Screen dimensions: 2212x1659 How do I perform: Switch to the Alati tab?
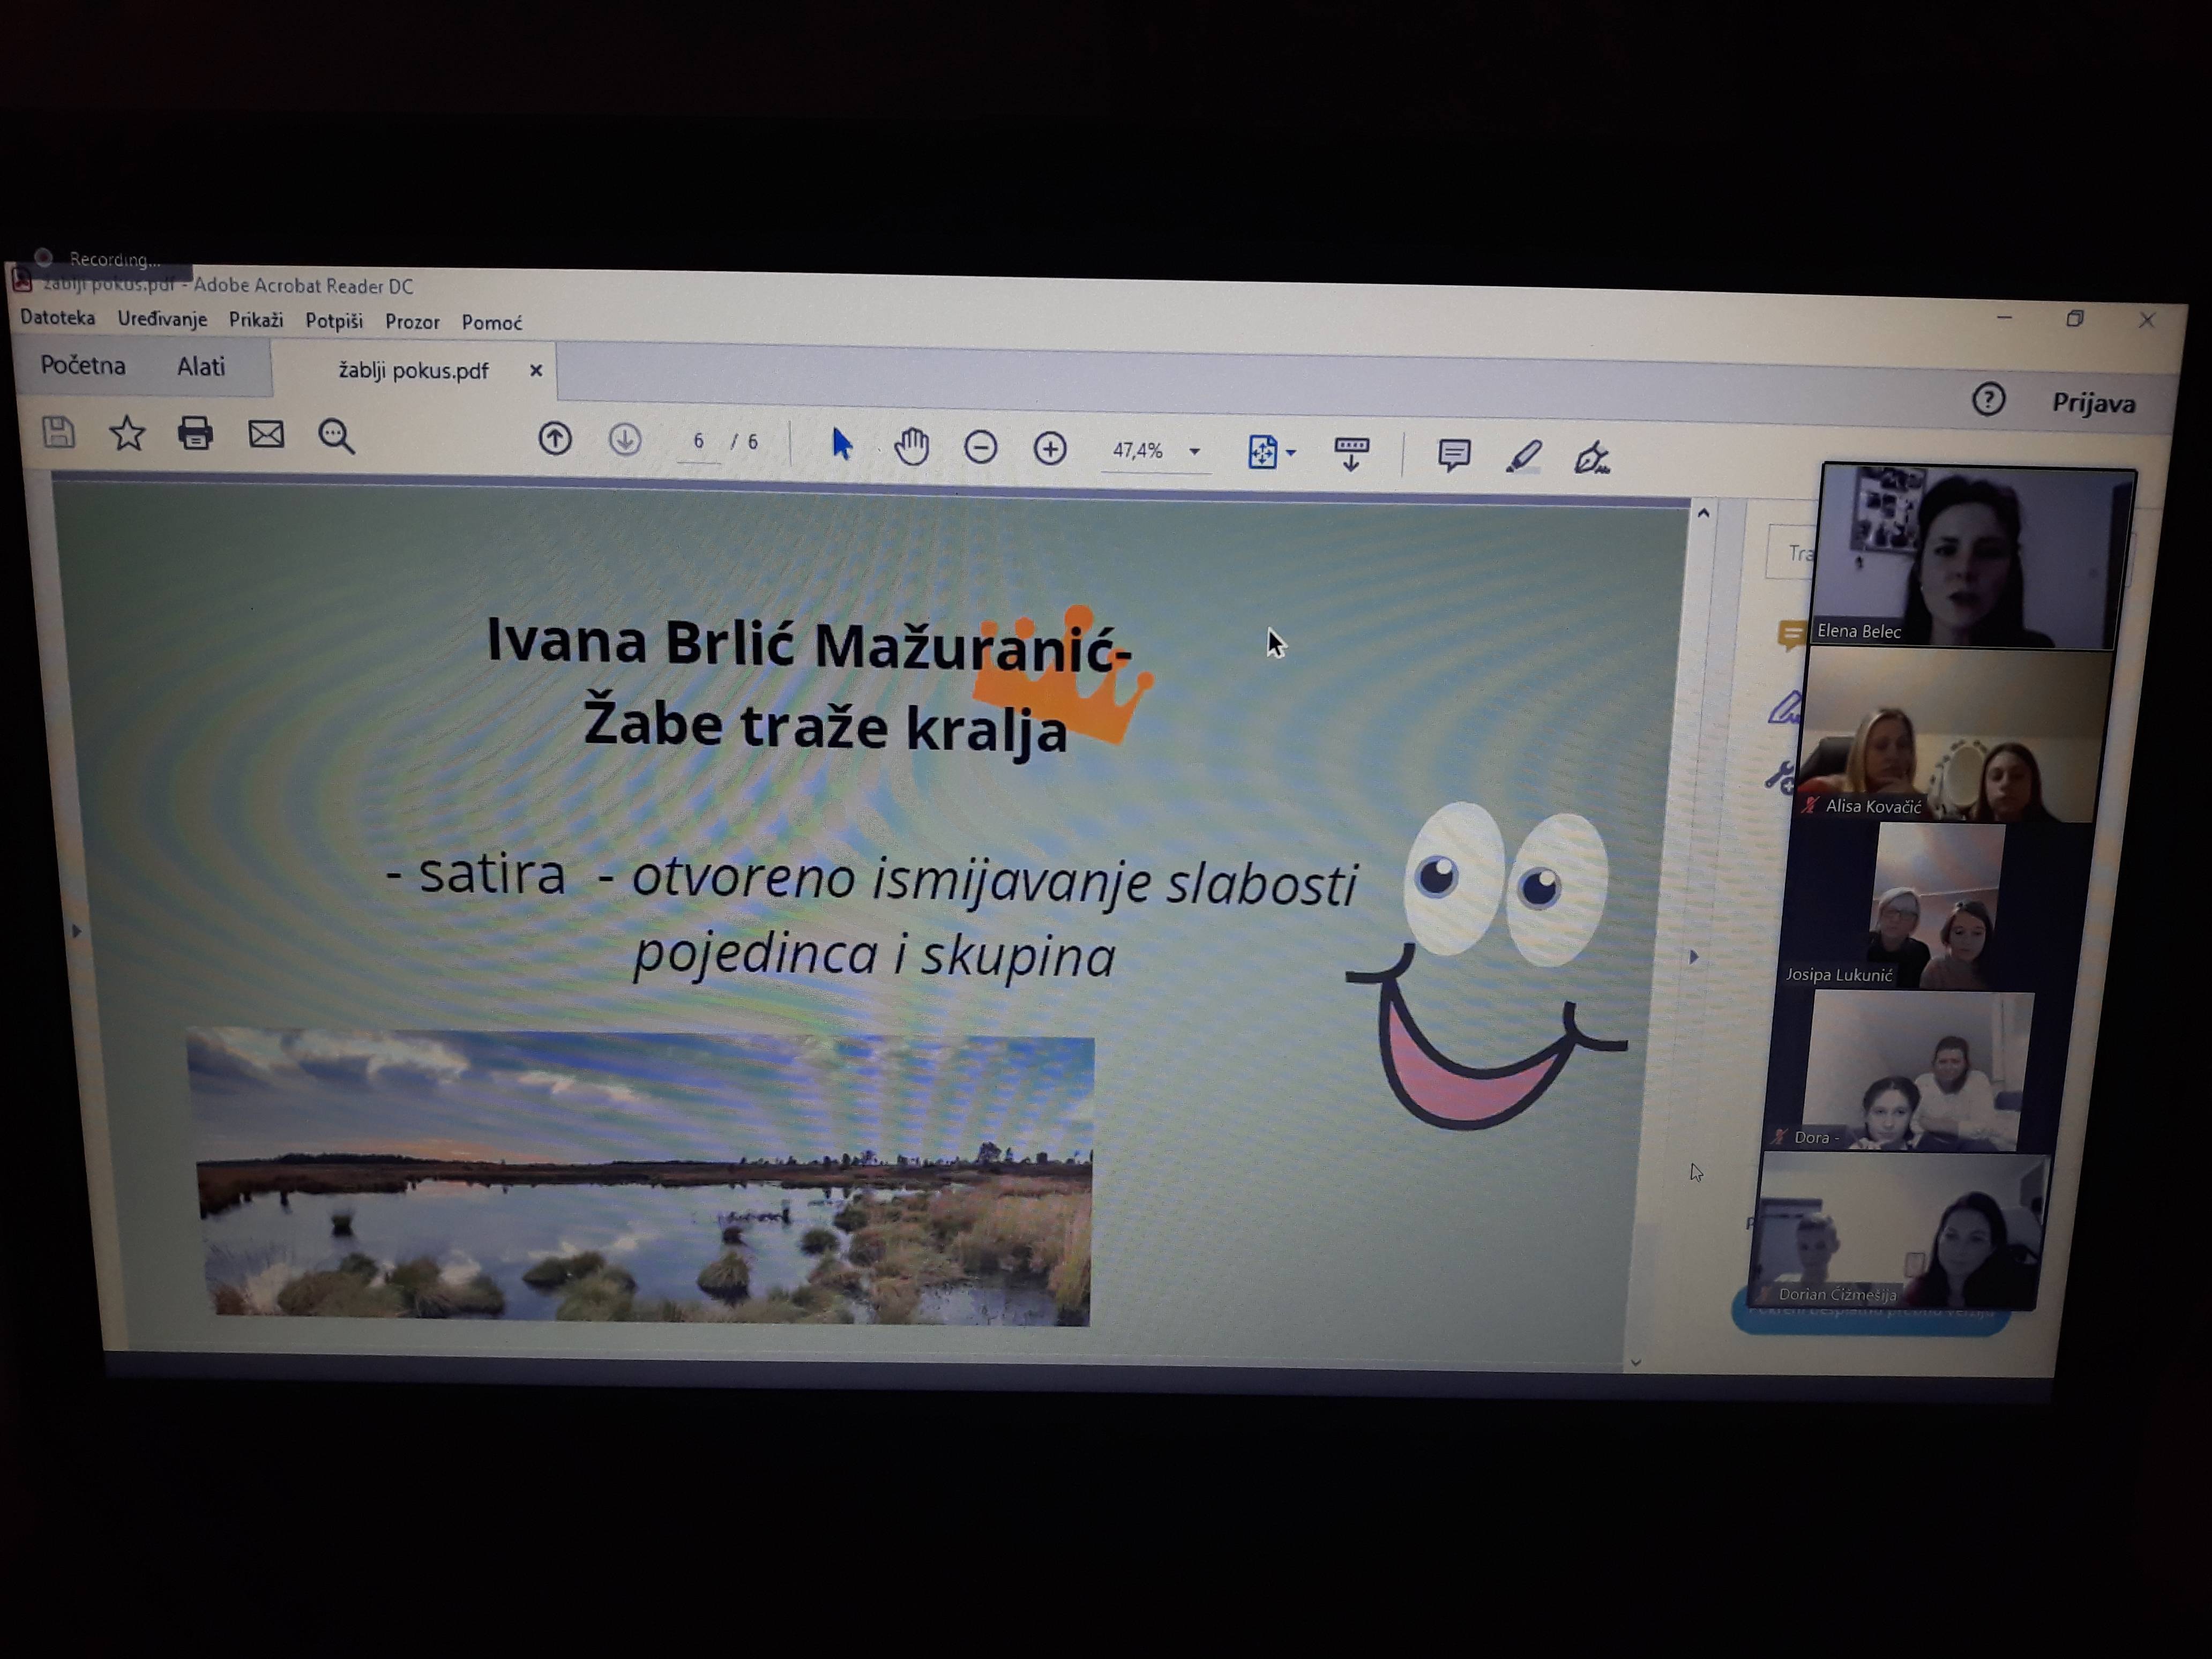click(x=201, y=367)
